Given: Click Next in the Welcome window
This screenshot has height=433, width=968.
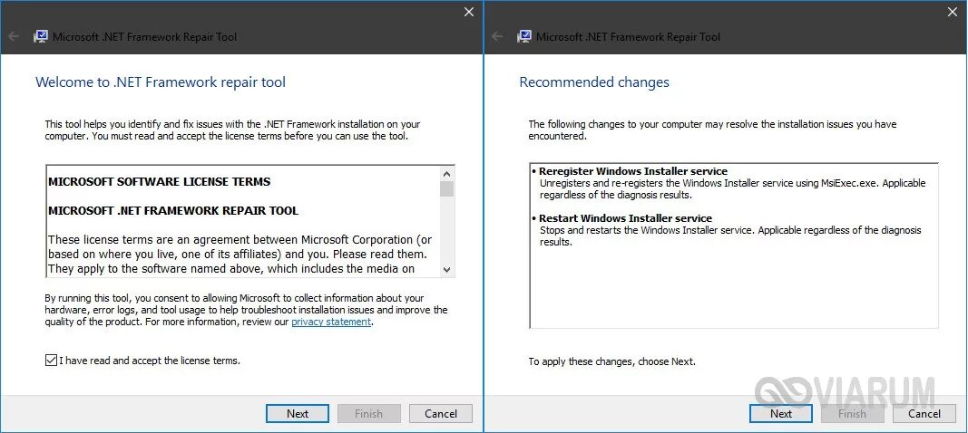Looking at the screenshot, I should pos(298,413).
